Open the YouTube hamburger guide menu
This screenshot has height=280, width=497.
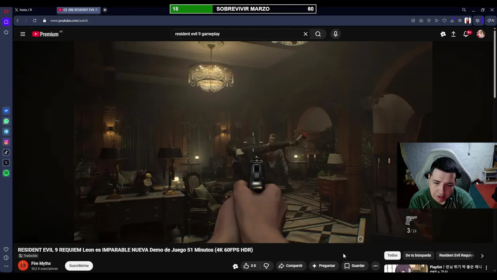point(23,34)
